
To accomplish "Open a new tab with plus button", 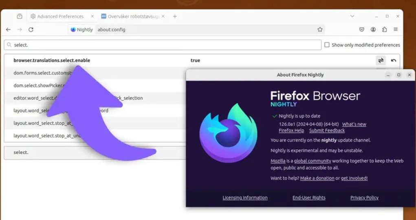I will coord(174,16).
